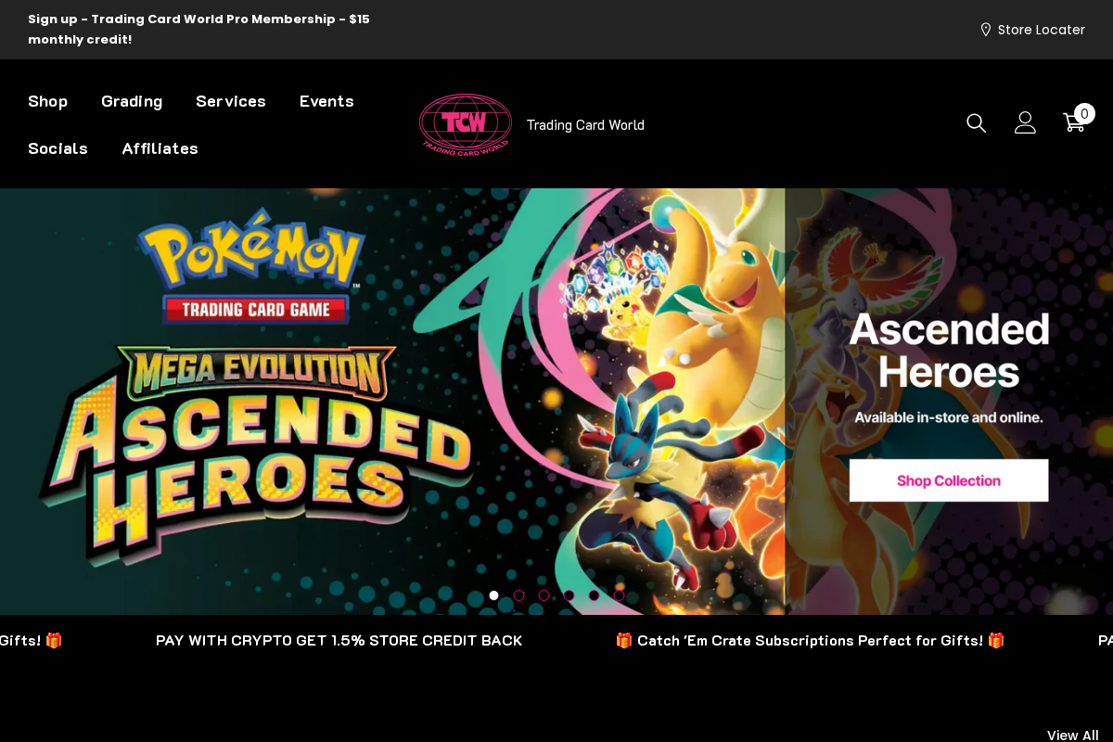Open the Socials navigation menu
This screenshot has width=1113, height=742.
click(58, 148)
